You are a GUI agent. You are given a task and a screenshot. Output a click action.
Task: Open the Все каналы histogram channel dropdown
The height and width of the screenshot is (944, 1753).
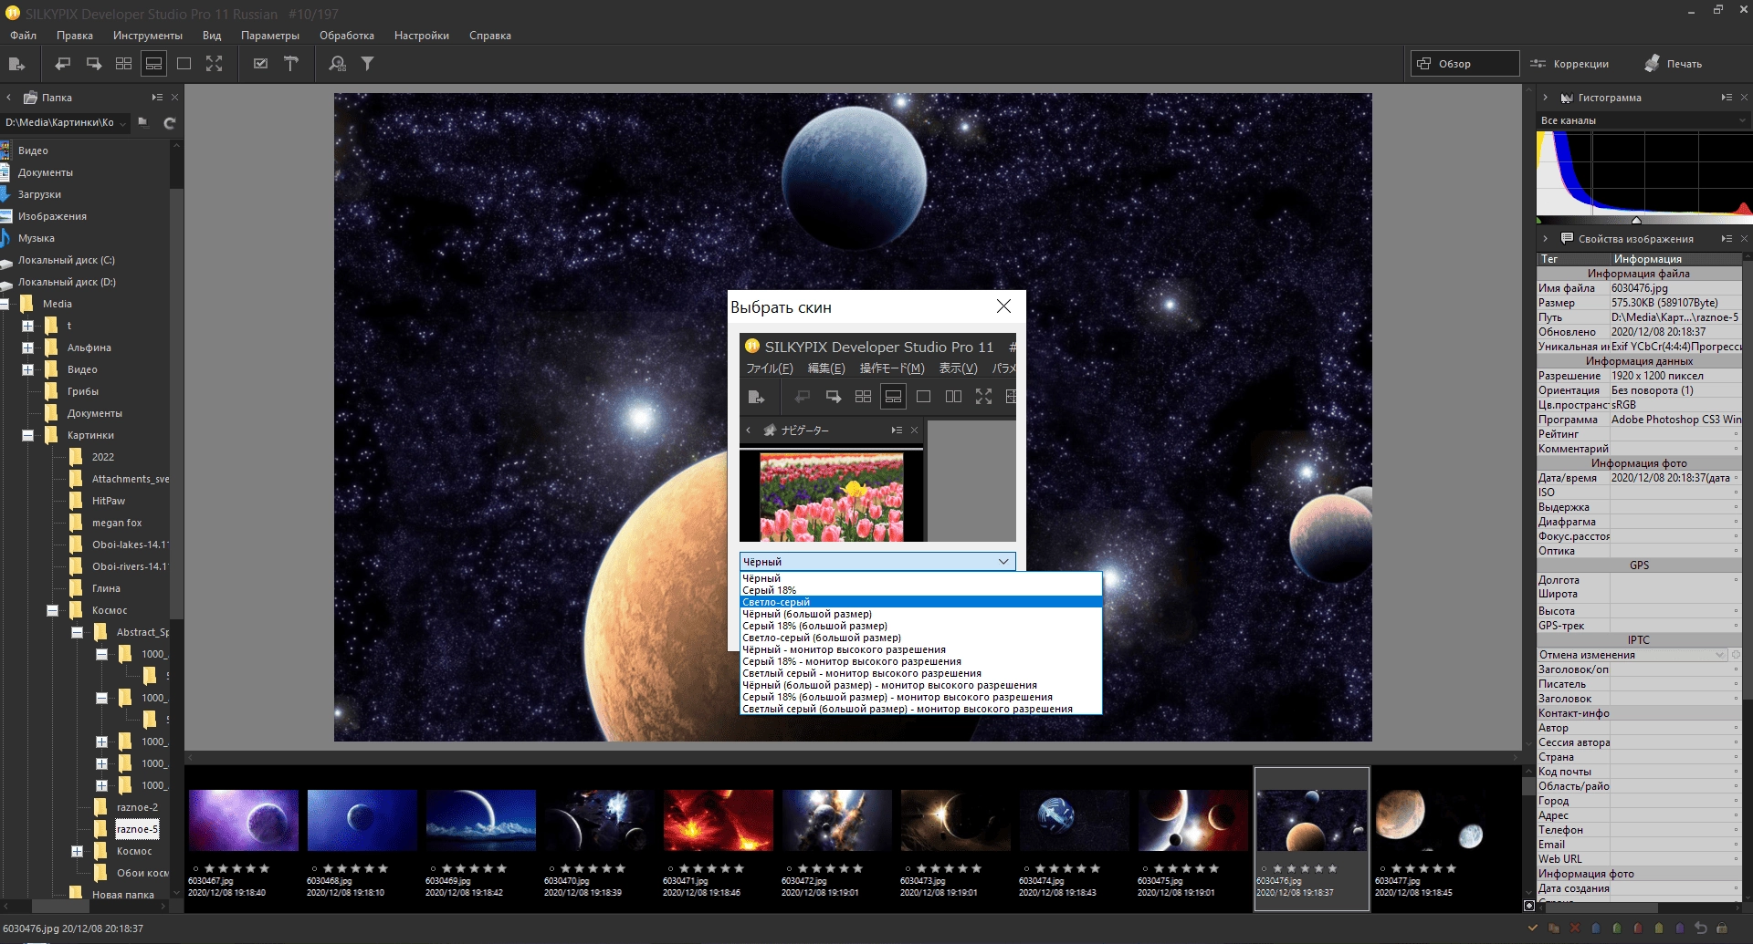tap(1643, 120)
